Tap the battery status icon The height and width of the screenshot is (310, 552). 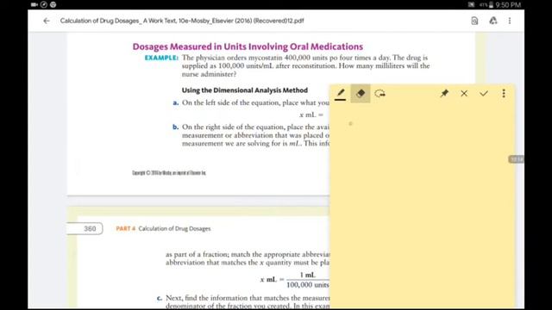[491, 4]
